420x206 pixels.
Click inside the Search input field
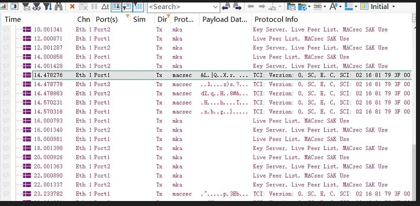[181, 6]
